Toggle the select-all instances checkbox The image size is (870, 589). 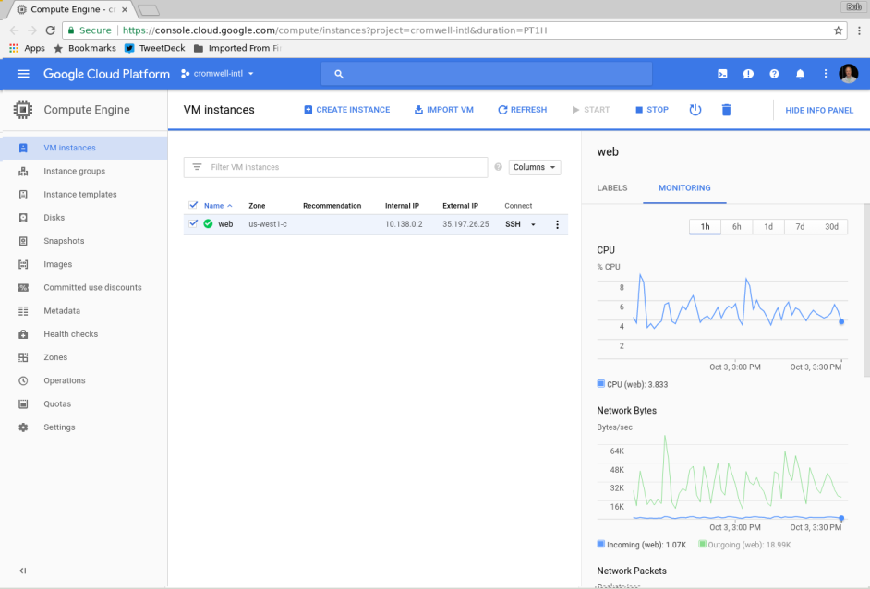[x=193, y=205]
